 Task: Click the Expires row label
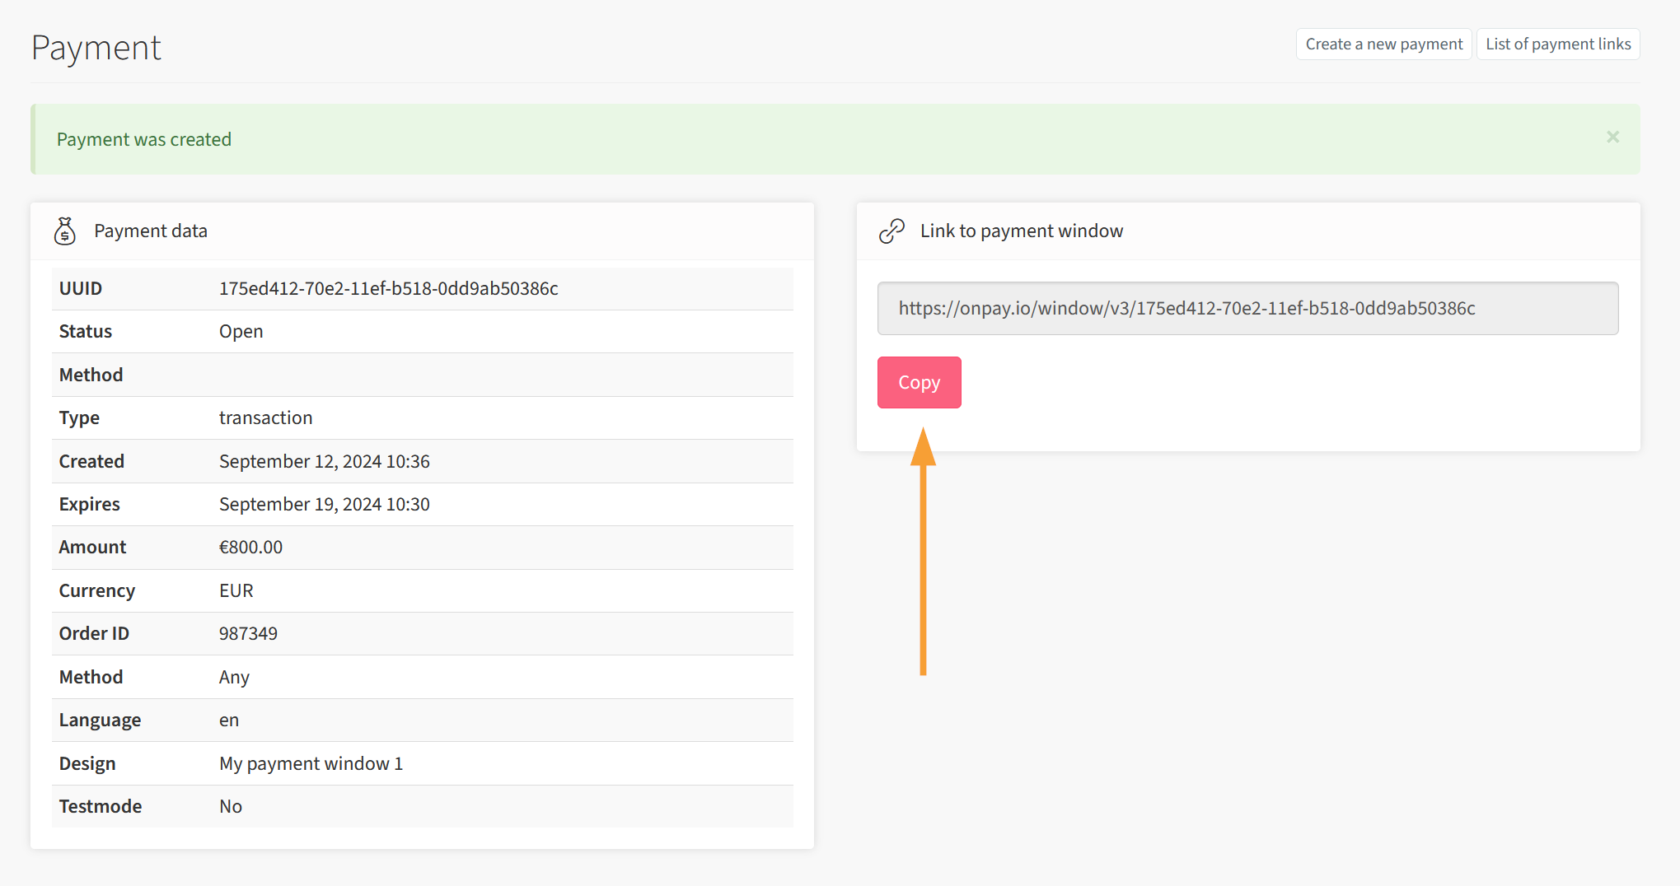(90, 504)
